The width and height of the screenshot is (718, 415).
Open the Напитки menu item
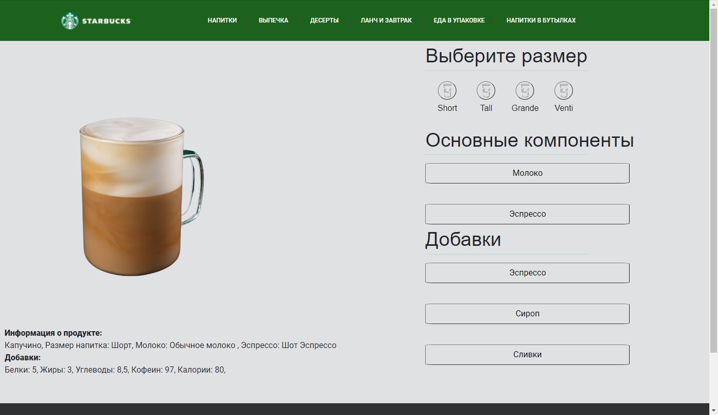(x=222, y=20)
